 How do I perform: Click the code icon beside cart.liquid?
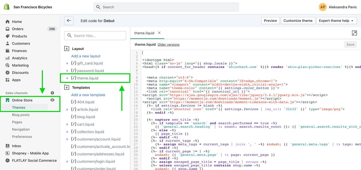(x=73, y=124)
